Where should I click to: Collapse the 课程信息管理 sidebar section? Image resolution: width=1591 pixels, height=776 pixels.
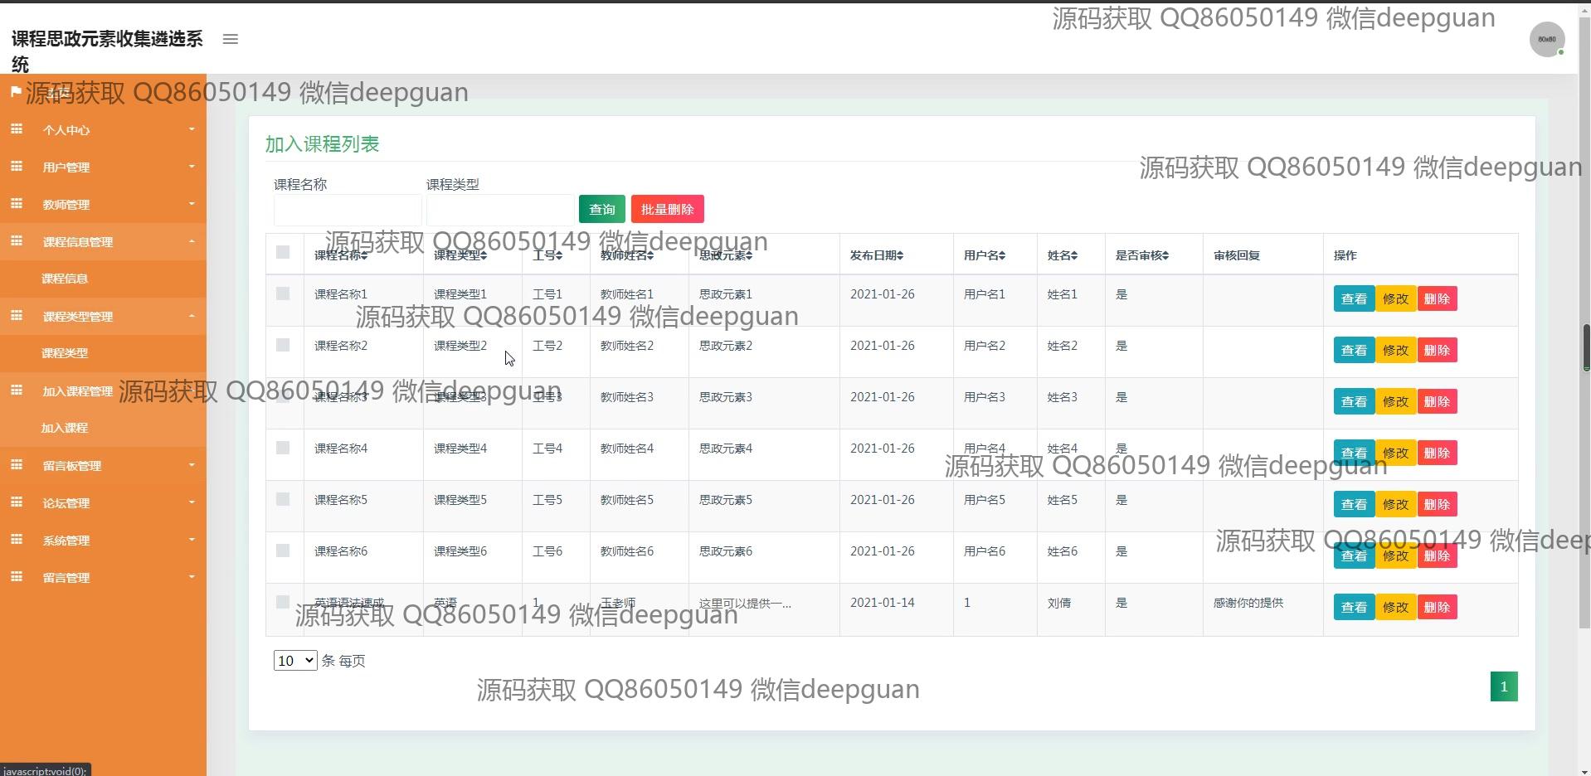103,242
